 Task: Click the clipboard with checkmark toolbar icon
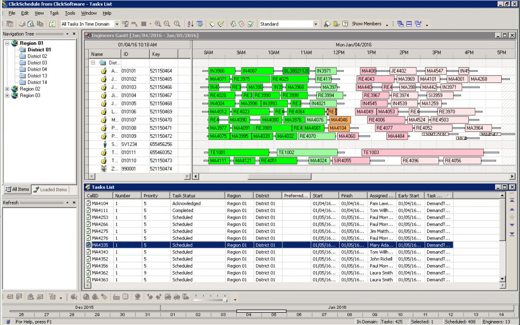[251, 24]
